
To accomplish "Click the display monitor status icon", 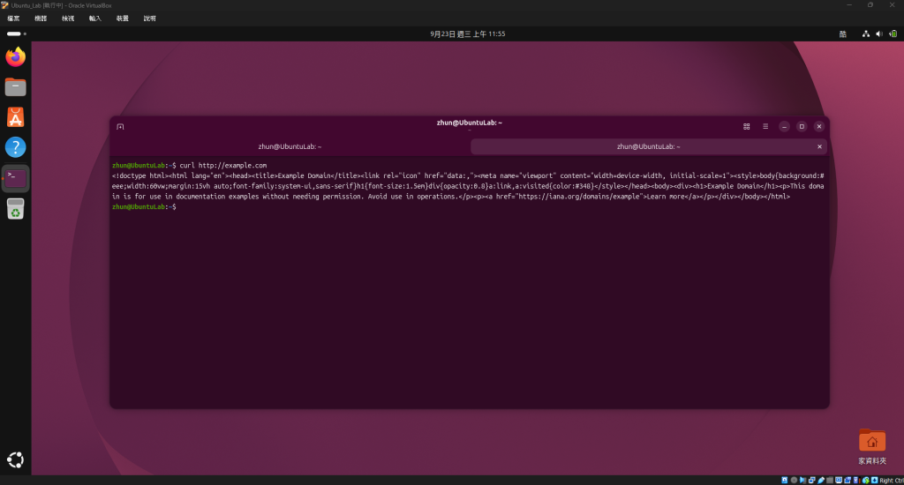I will (839, 480).
